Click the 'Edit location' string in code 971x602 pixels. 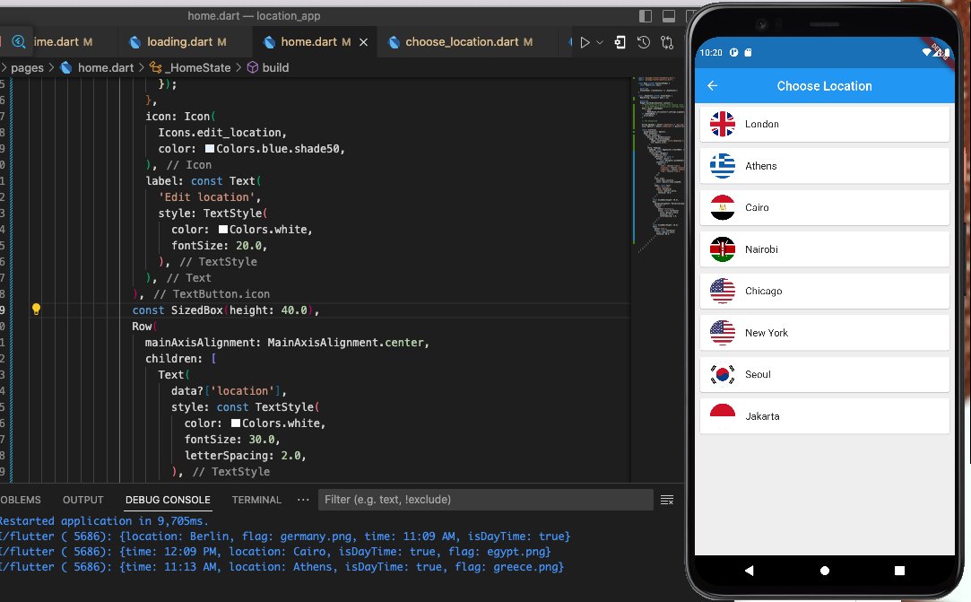click(x=207, y=197)
